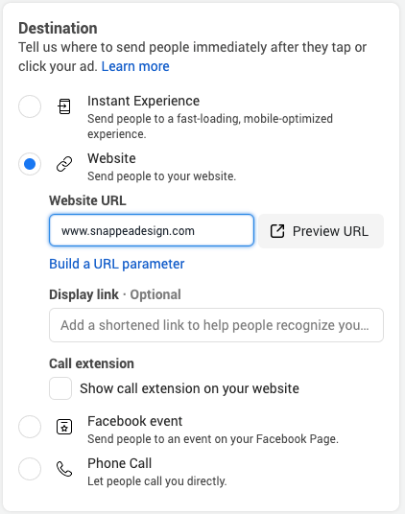
Task: Focus the Website URL input field
Action: point(152,230)
